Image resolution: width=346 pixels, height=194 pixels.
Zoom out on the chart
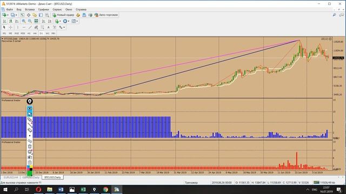pyautogui.click(x=30, y=21)
